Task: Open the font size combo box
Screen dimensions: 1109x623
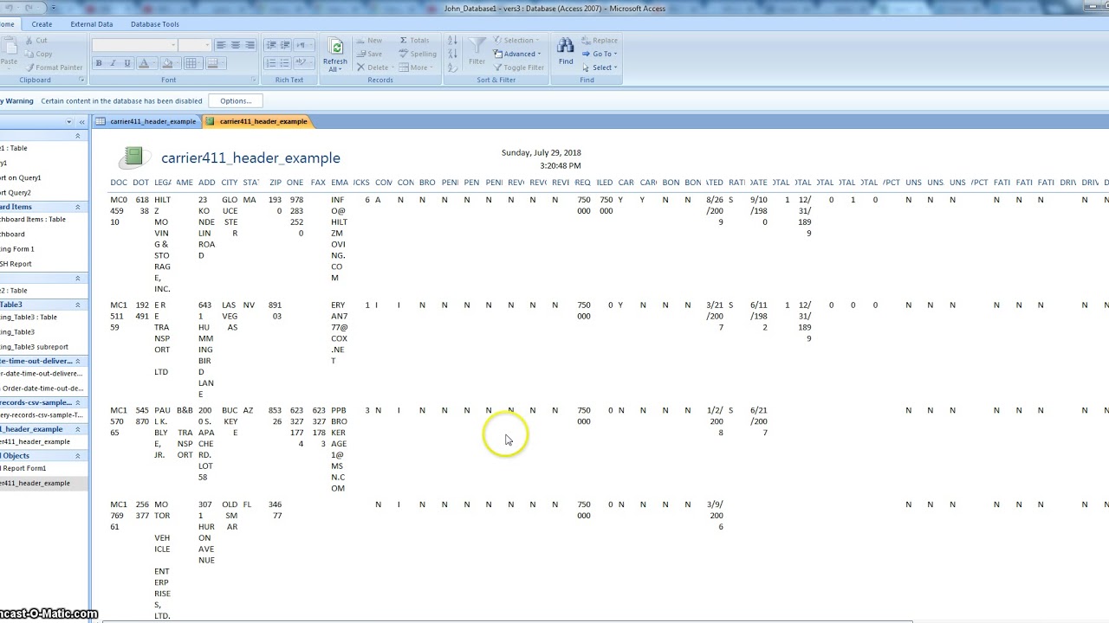Action: pyautogui.click(x=195, y=45)
